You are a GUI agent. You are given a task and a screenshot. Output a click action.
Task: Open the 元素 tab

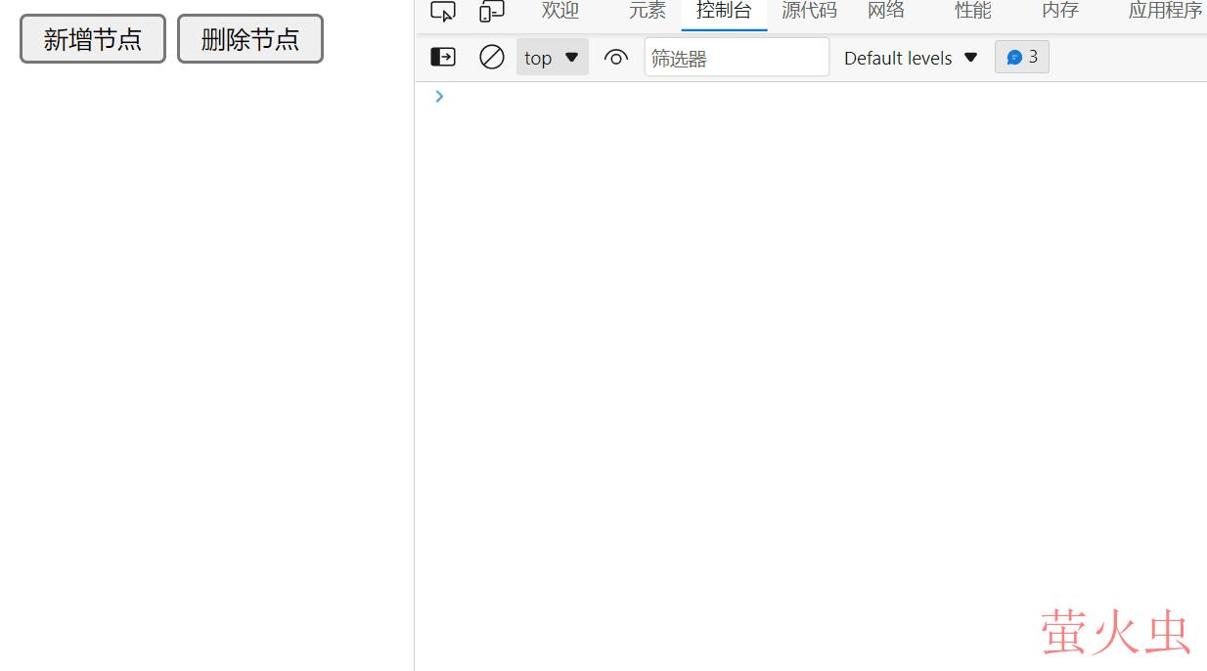pyautogui.click(x=647, y=11)
